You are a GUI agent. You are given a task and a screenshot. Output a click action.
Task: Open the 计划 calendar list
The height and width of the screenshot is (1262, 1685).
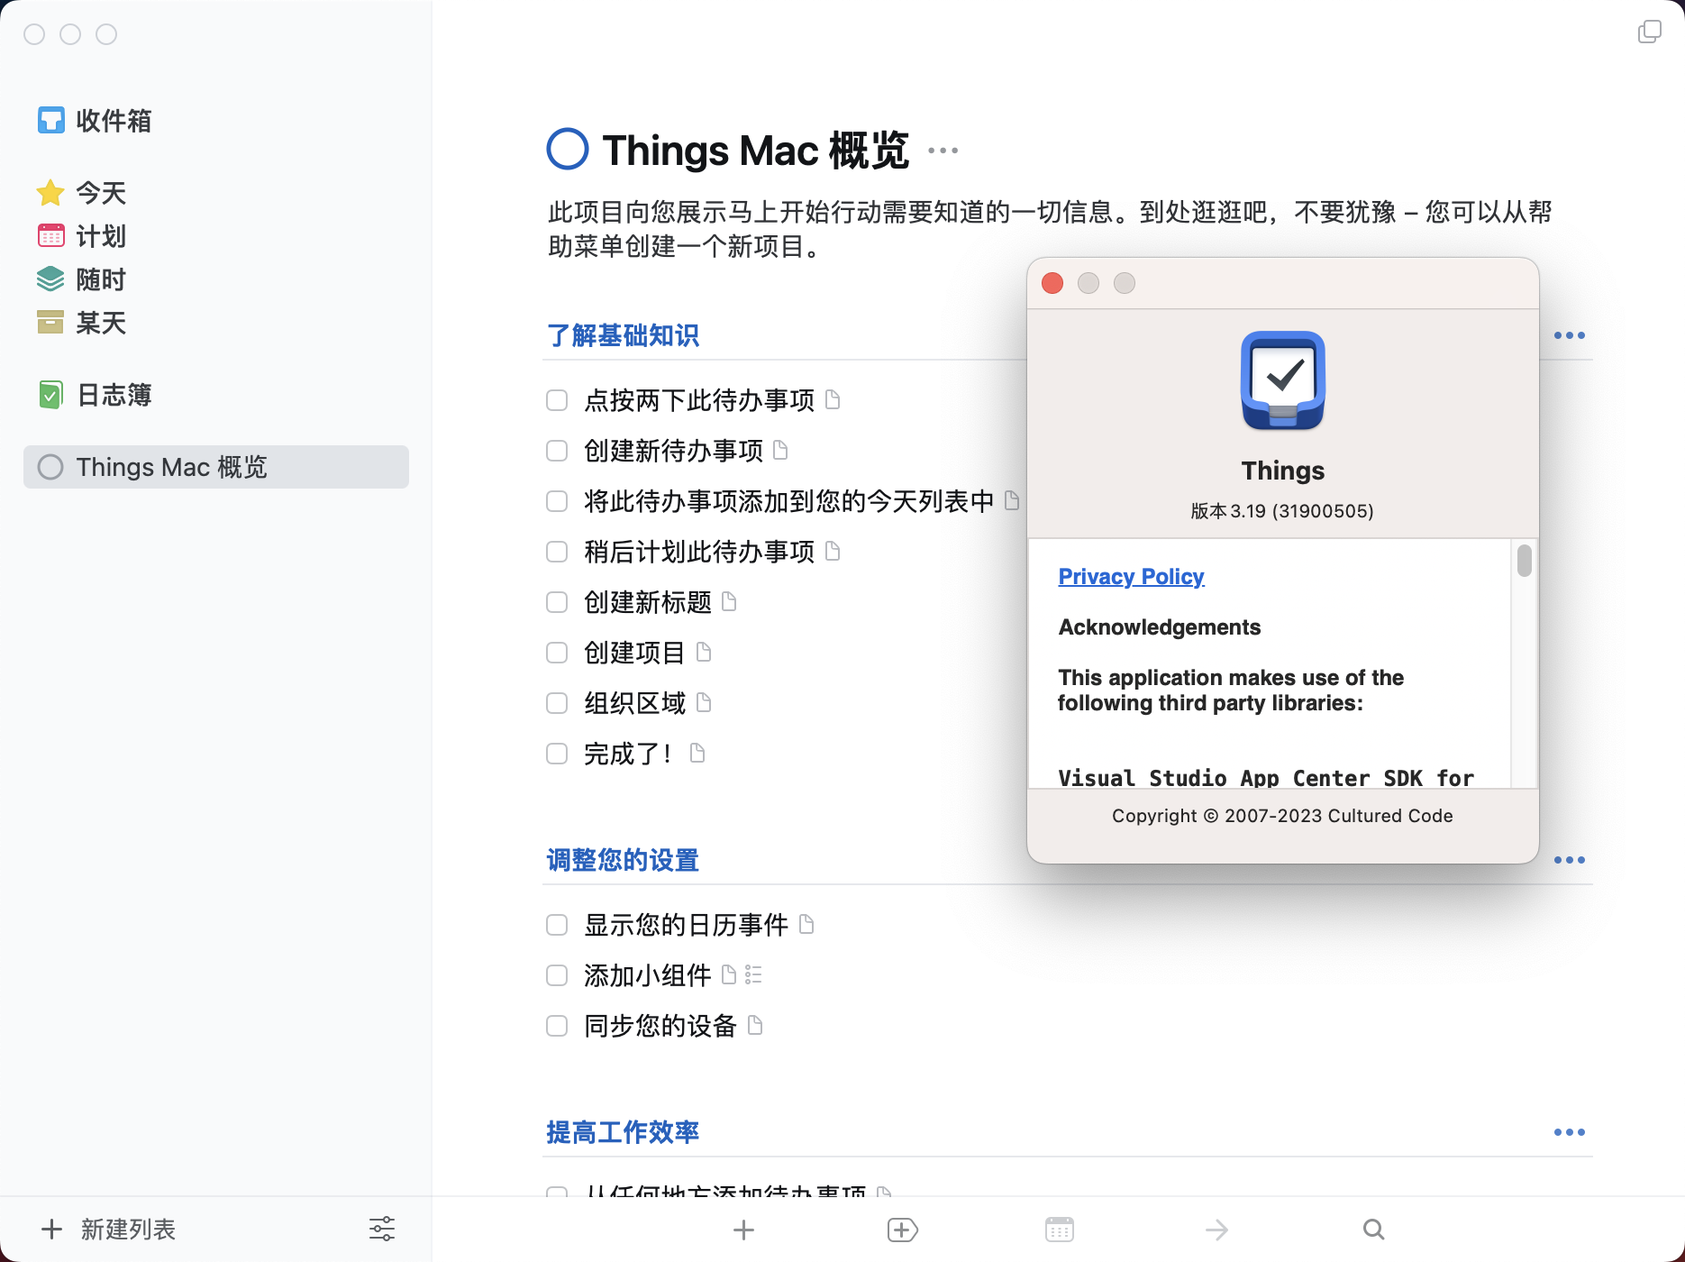tap(81, 236)
